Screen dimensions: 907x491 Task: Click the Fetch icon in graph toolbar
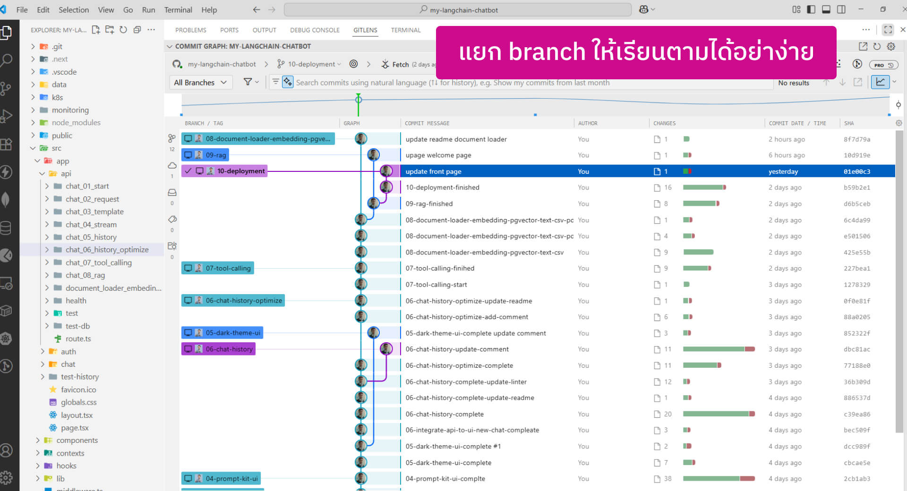tap(385, 64)
